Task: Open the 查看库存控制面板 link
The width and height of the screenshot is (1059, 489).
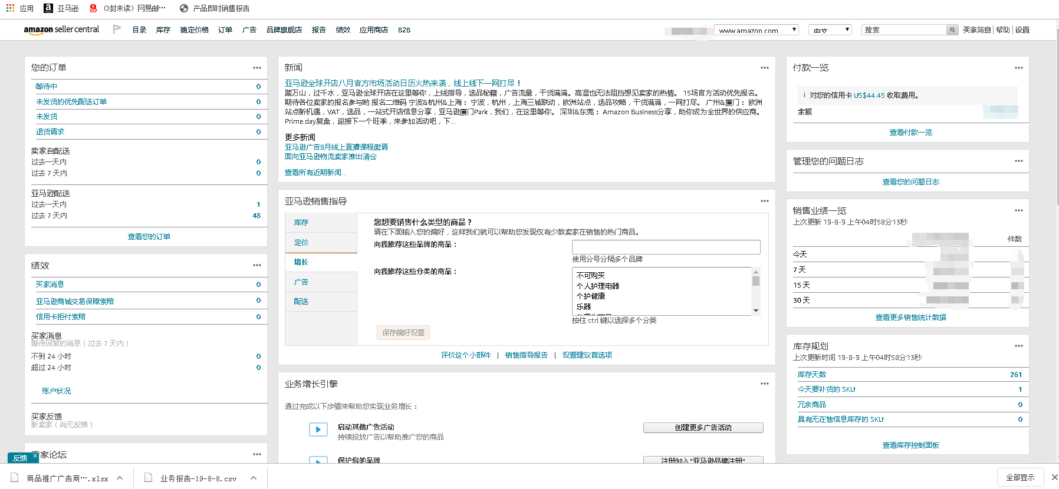Action: [911, 445]
